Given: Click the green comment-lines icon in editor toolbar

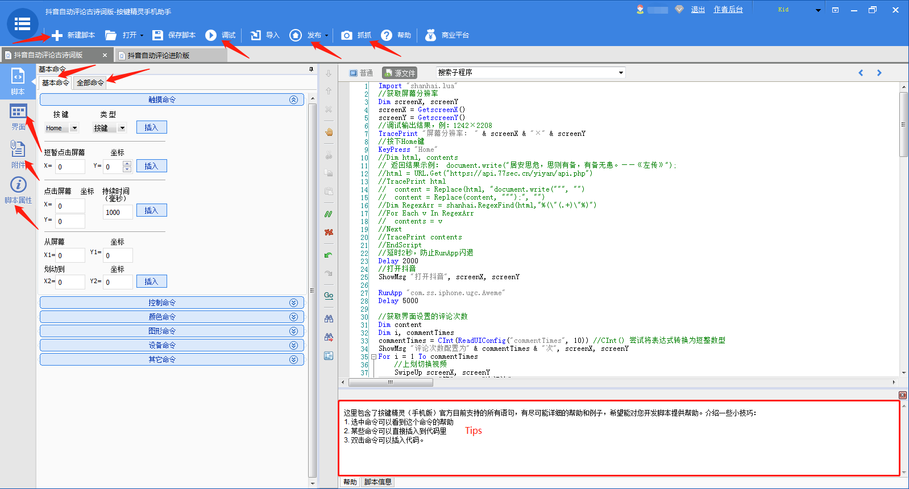Looking at the screenshot, I should (x=329, y=214).
